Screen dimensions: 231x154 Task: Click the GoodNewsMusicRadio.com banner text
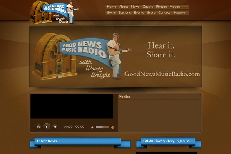pyautogui.click(x=162, y=74)
